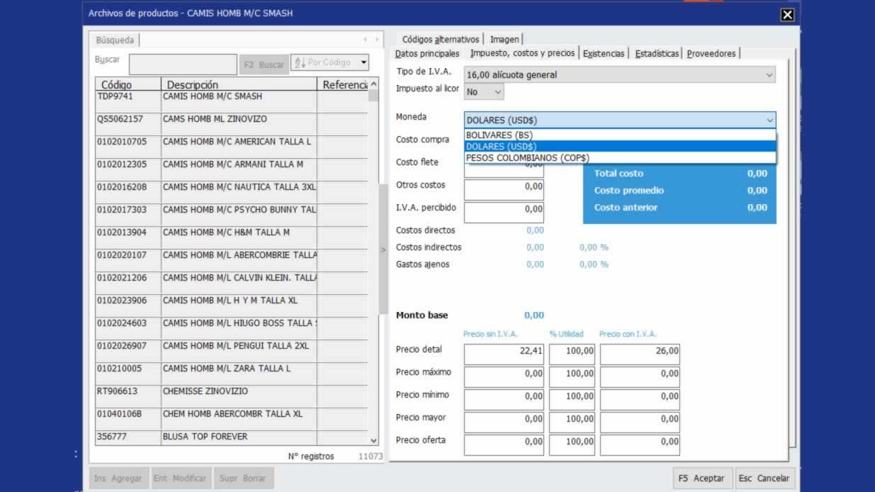
Task: Click code cell RT906613
Action: point(128,396)
